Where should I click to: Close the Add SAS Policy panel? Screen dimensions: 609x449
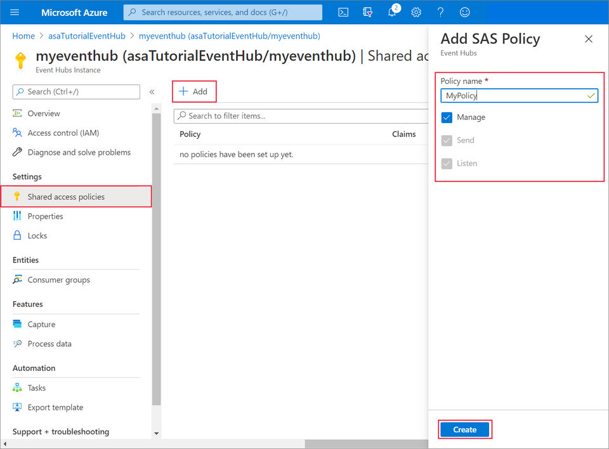[x=589, y=39]
